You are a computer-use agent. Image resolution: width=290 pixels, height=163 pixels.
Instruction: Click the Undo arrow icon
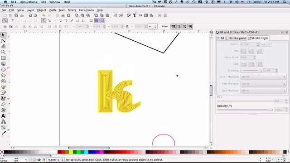43,15
